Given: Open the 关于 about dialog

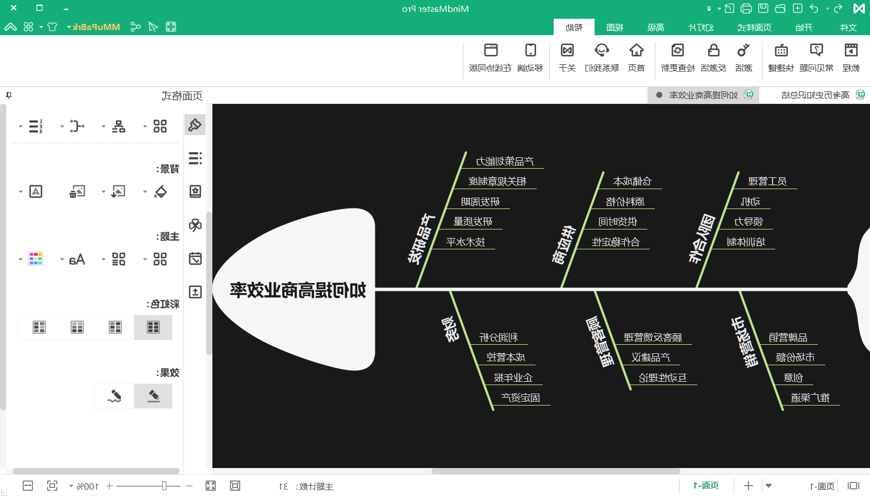Looking at the screenshot, I should click(x=567, y=57).
